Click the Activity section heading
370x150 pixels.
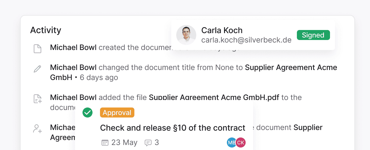46,30
